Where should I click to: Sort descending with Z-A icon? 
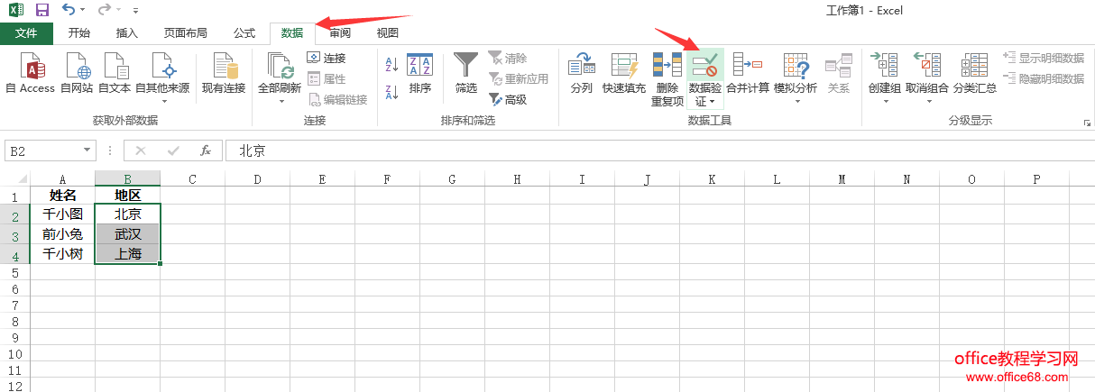point(392,91)
